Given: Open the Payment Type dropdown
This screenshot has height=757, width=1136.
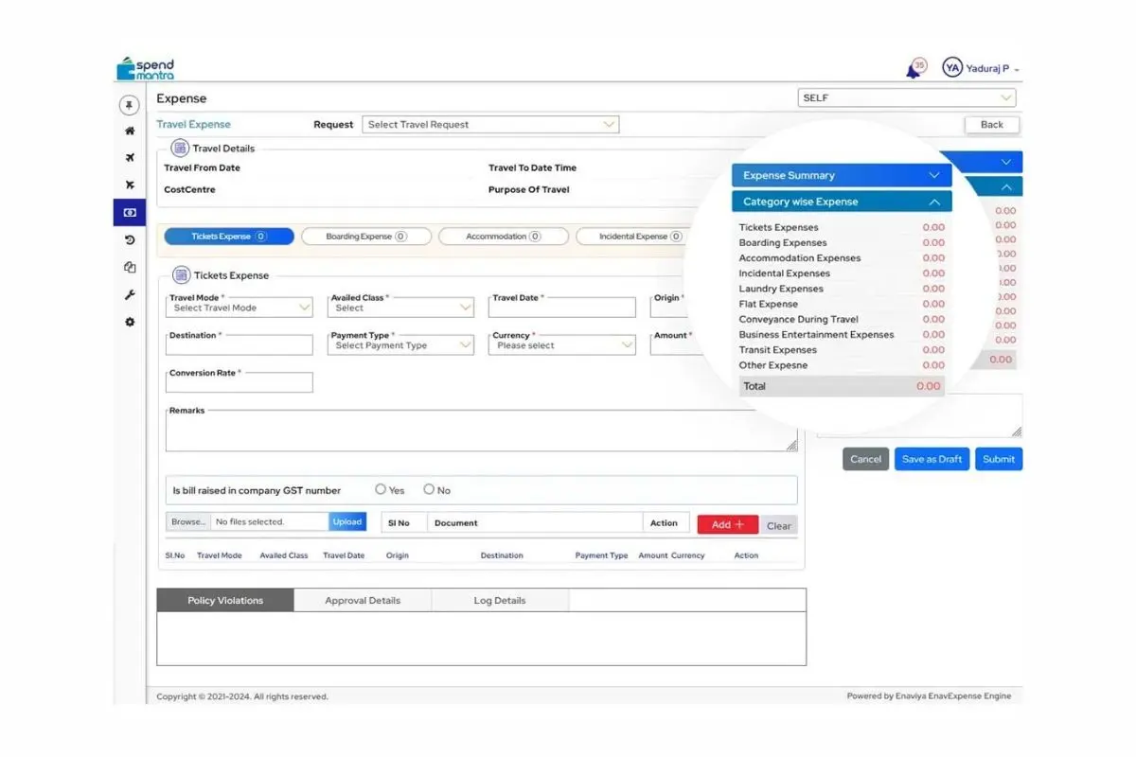Looking at the screenshot, I should click(x=401, y=345).
